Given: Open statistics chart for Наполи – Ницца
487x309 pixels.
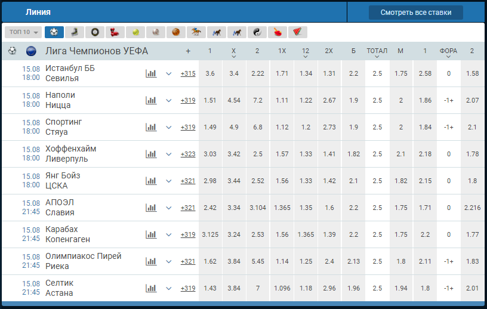Looking at the screenshot, I should 151,100.
